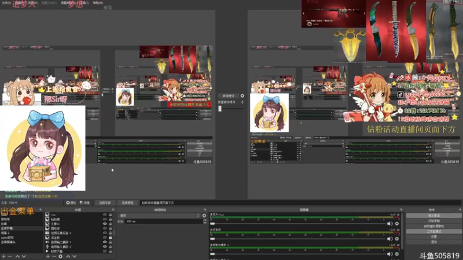Open the 文件(F) menu
This screenshot has width=463, height=260.
pyautogui.click(x=6, y=3)
